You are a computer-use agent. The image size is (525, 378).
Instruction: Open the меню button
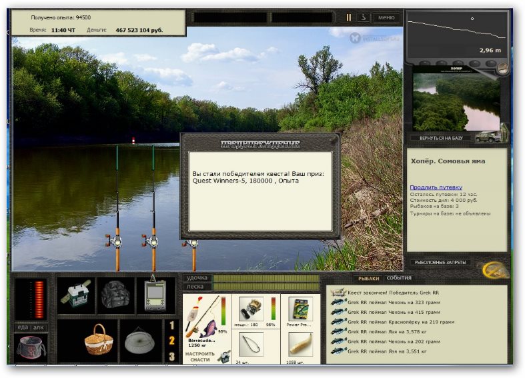pos(386,17)
